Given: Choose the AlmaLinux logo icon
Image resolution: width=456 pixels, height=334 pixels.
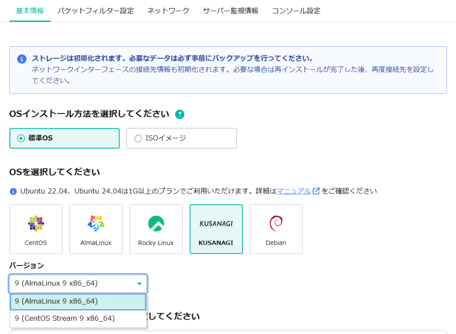Looking at the screenshot, I should pos(96,223).
